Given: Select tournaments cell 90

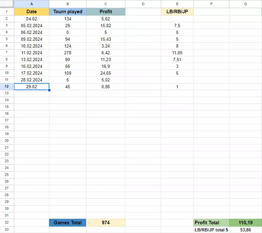Looking at the screenshot, I should (x=68, y=59).
